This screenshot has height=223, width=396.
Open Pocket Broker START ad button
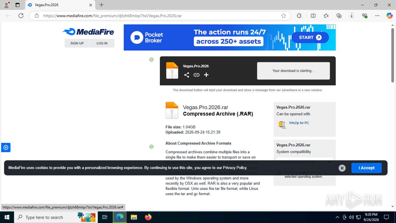(x=310, y=37)
